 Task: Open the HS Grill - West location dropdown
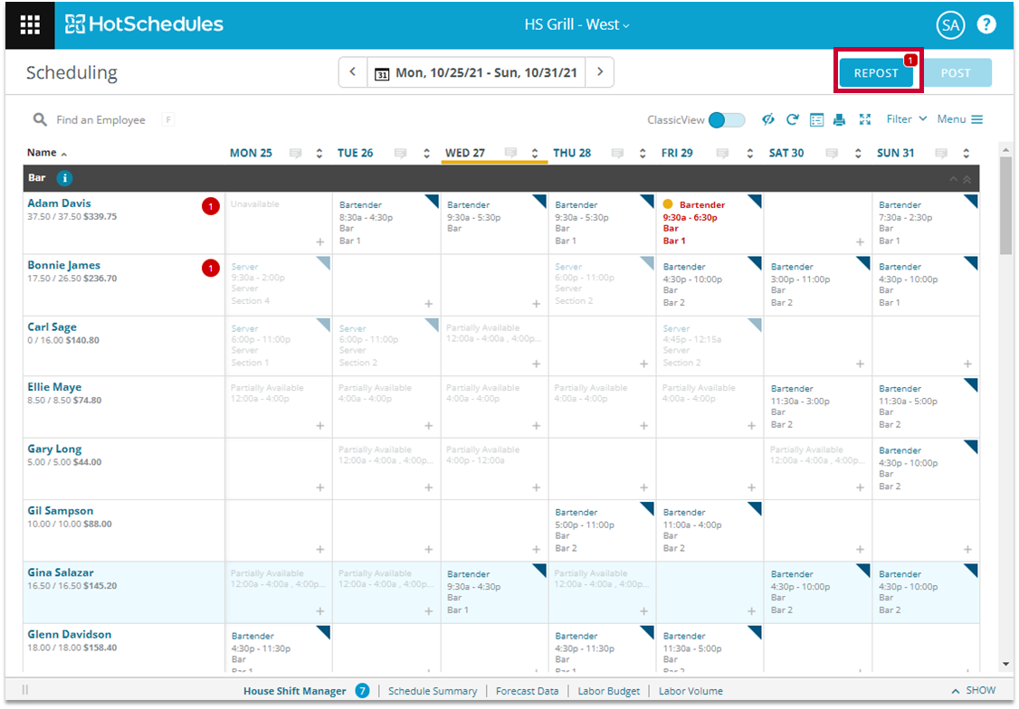576,24
